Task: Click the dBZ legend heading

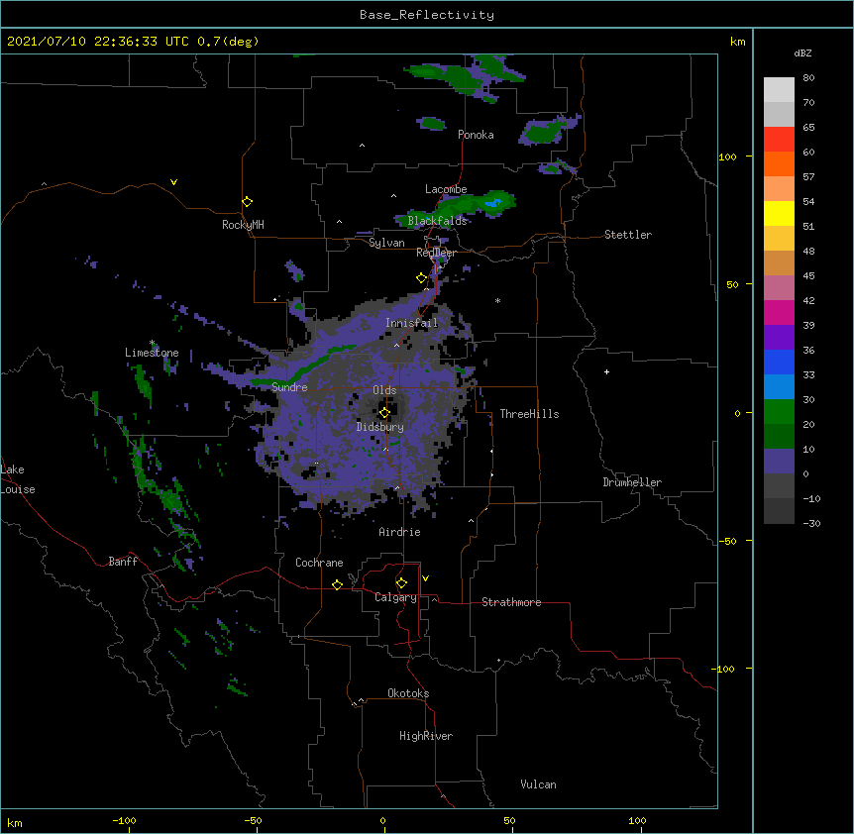Action: 802,52
